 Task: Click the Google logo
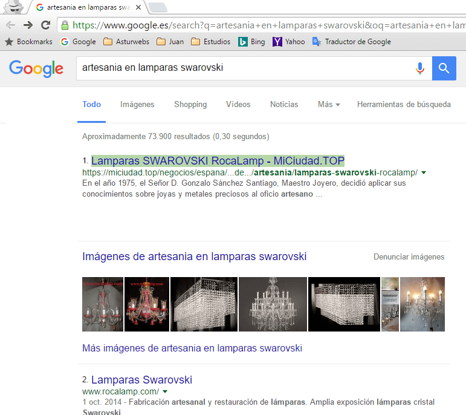[36, 69]
